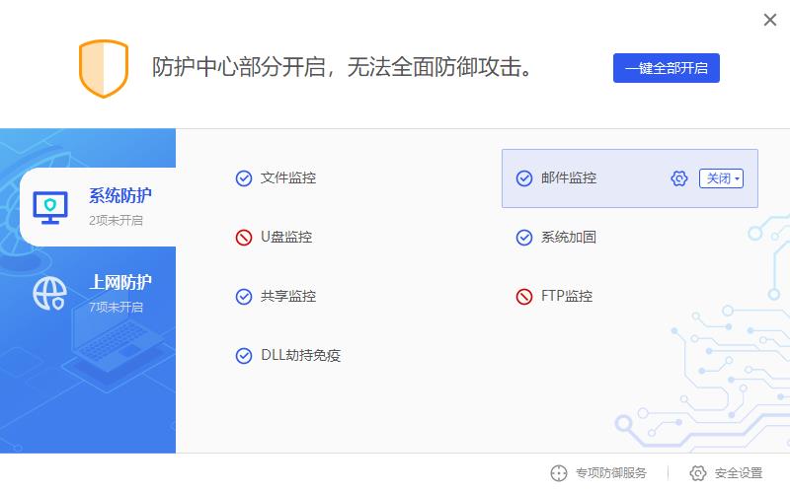
Task: Click the 系统防护 monitor shield icon
Action: 47,205
